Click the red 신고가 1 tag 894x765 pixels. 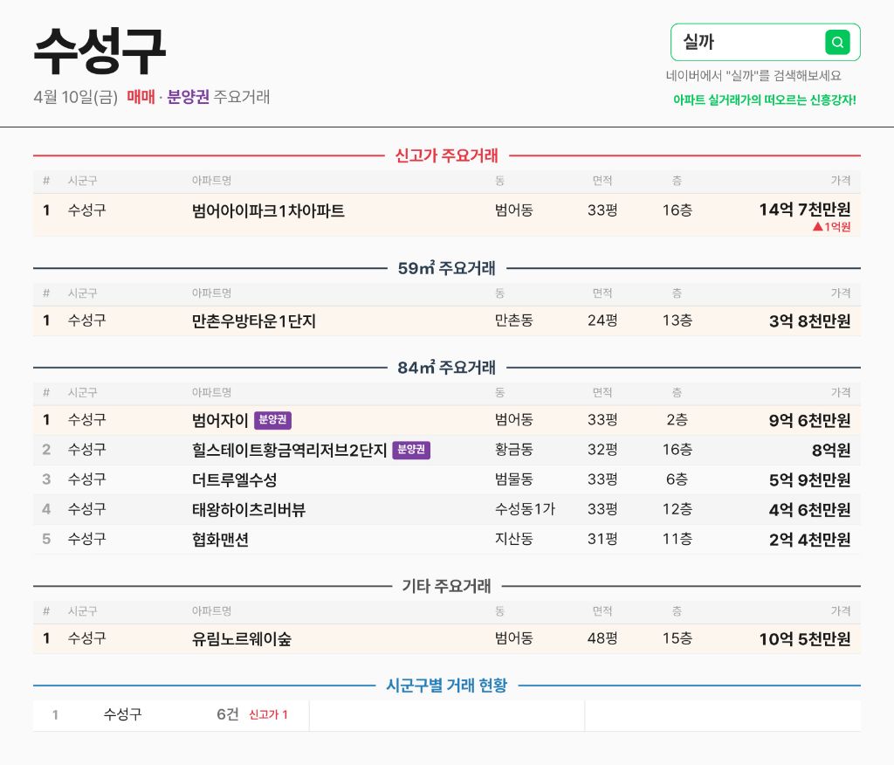pyautogui.click(x=268, y=715)
